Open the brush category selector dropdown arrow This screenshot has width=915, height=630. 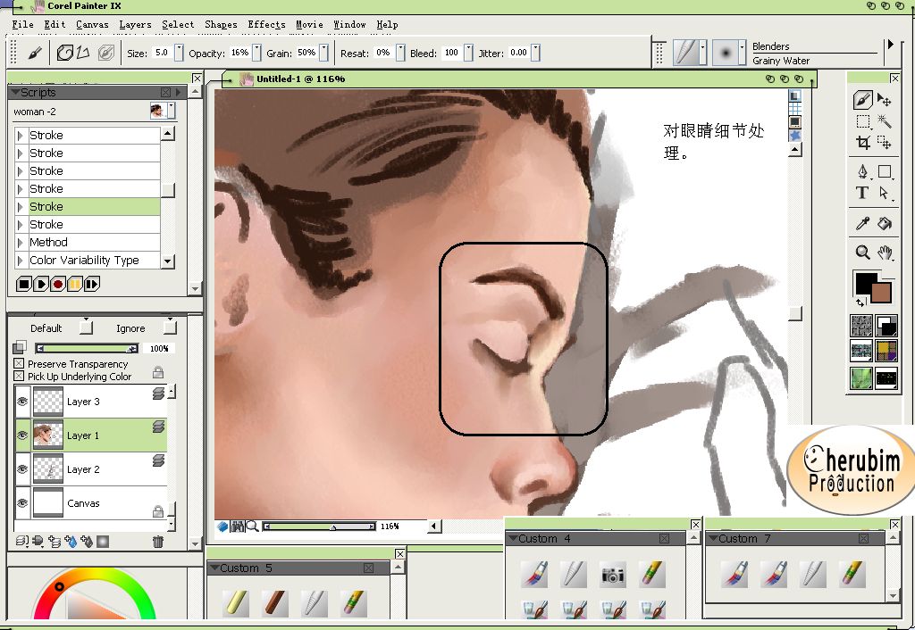pos(702,53)
